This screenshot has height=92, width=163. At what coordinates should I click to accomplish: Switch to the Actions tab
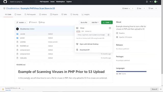click(x=43, y=15)
